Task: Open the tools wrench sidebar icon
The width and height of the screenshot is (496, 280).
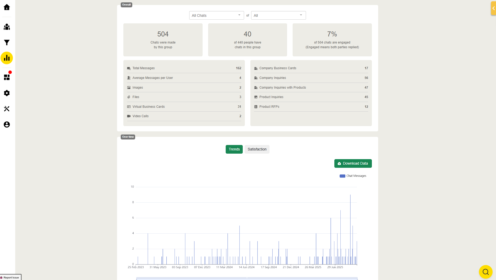Action: pyautogui.click(x=7, y=109)
